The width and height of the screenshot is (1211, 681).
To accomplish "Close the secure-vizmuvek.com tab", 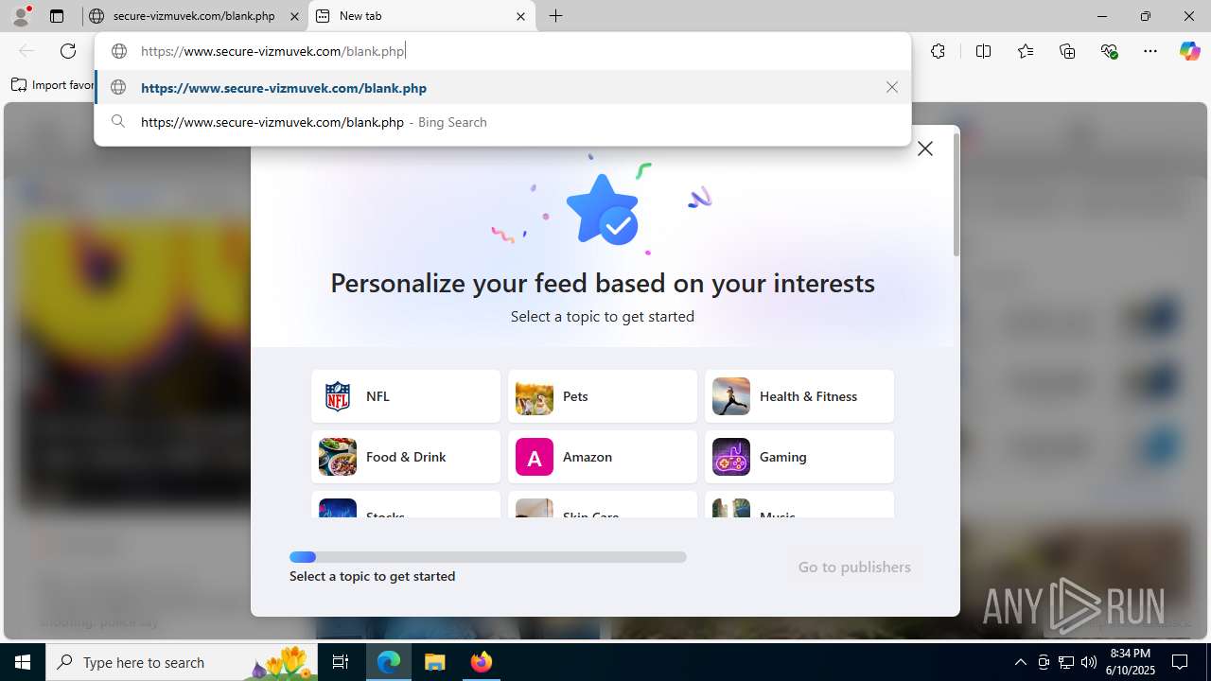I will [294, 16].
